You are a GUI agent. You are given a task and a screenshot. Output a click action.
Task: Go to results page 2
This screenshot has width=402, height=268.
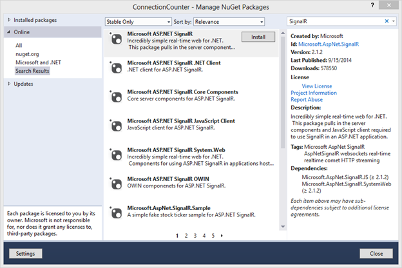pos(186,236)
